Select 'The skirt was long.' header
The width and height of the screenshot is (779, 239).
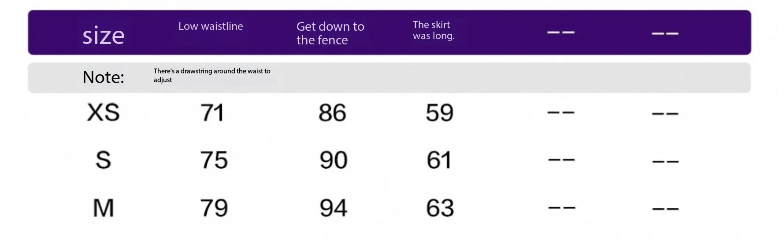434,30
